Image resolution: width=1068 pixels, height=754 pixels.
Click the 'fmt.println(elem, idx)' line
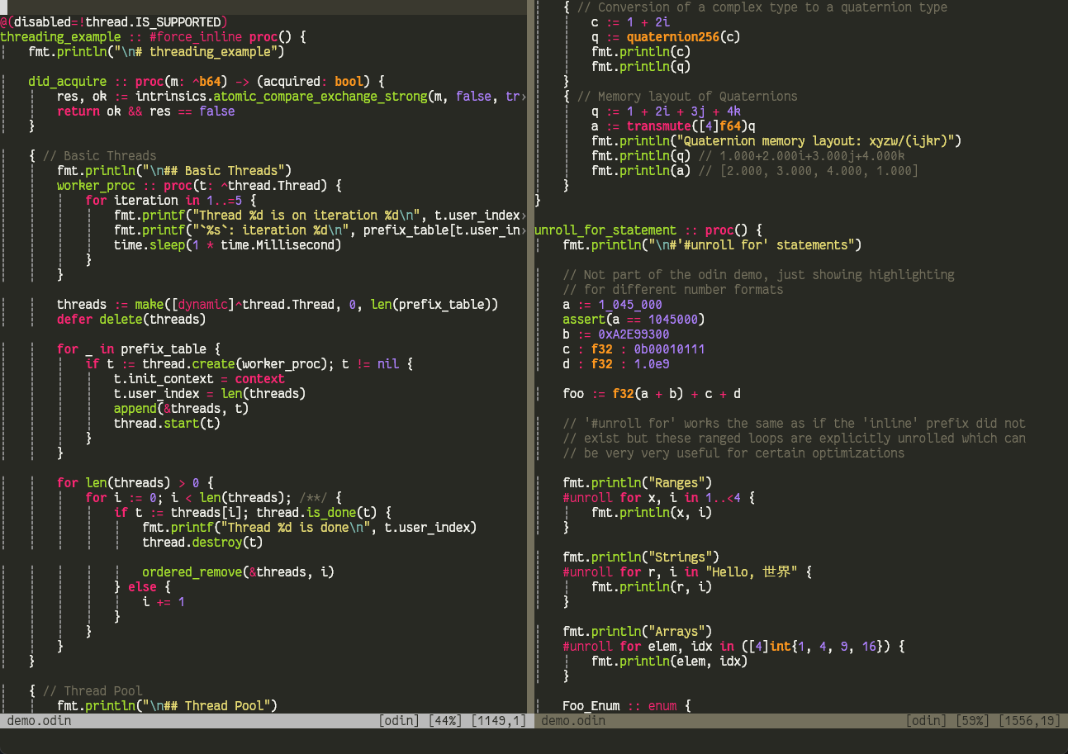click(x=669, y=661)
